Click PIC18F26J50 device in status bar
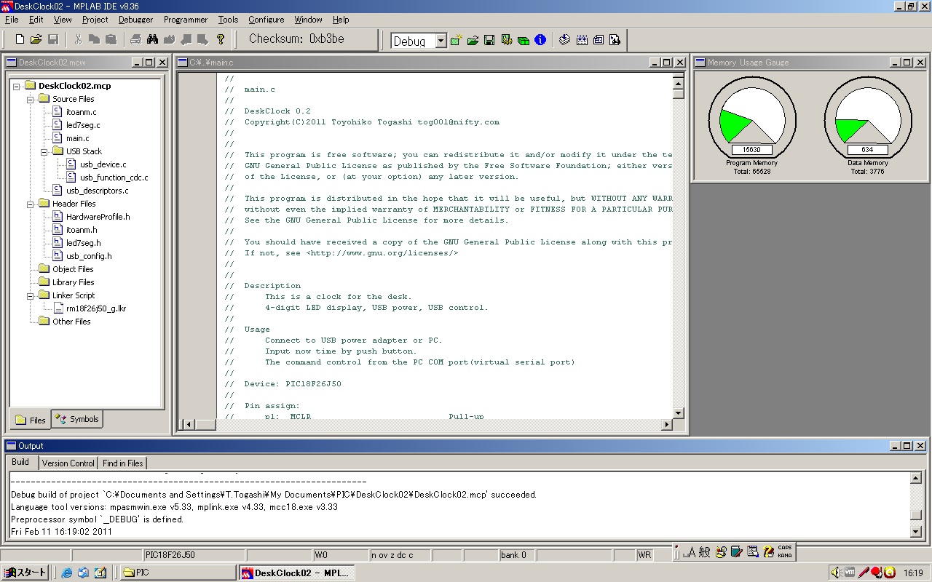The height and width of the screenshot is (582, 932). click(170, 555)
